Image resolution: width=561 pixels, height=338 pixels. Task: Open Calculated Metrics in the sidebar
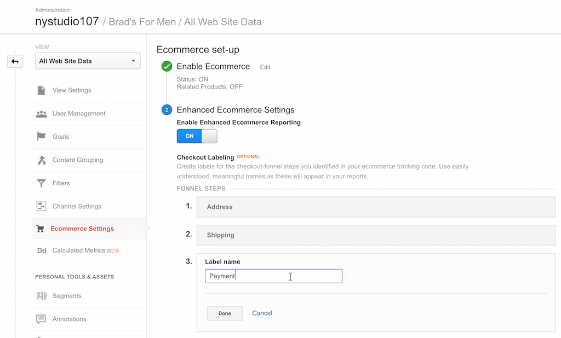pos(78,250)
